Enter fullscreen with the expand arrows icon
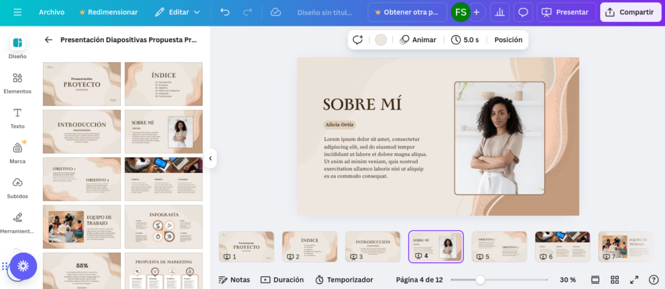Viewport: 665px width, 289px height. coord(634,280)
